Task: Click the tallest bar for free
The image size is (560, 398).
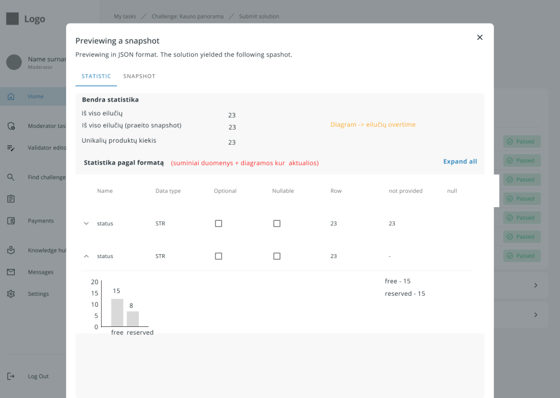Action: [117, 313]
